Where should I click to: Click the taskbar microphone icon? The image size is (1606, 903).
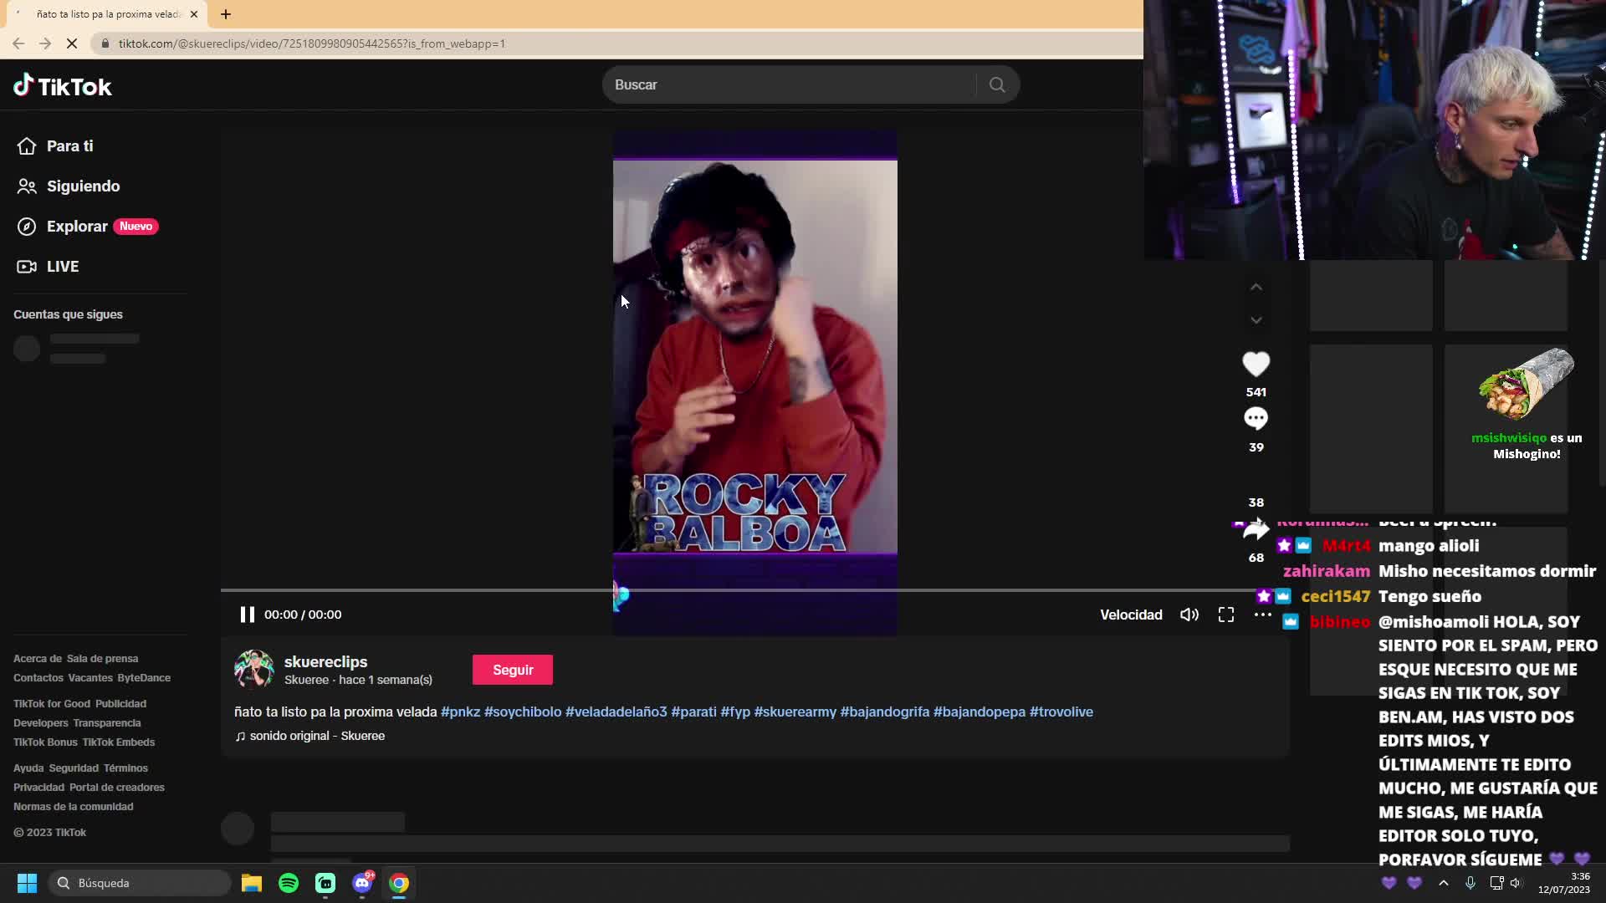point(1470,883)
